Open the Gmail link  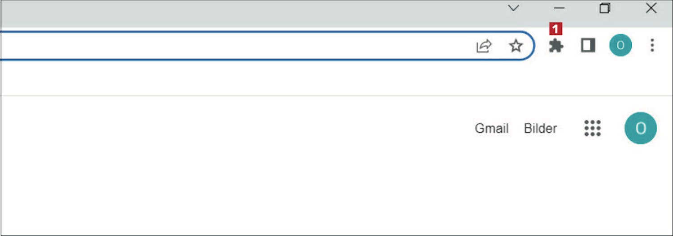pos(491,129)
